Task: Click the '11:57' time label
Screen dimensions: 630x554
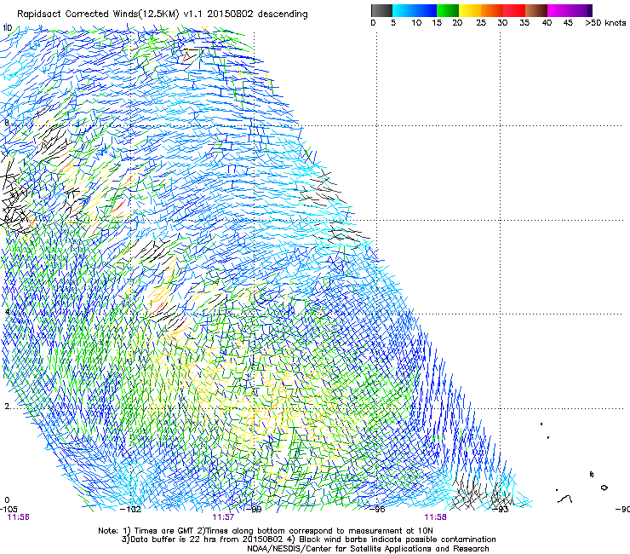Action: [x=223, y=517]
